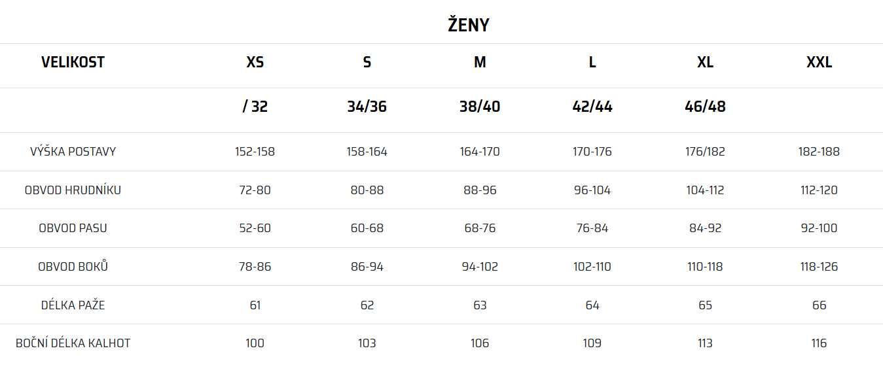Click the 92-100 waist circumference value
883x376 pixels.
pos(819,228)
